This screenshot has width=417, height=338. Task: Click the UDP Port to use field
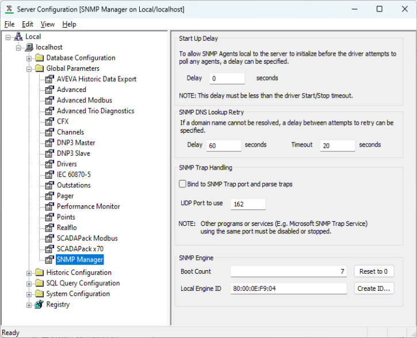248,204
